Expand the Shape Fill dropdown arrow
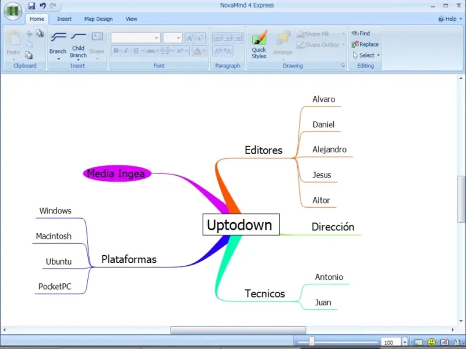The height and width of the screenshot is (349, 466). 343,34
